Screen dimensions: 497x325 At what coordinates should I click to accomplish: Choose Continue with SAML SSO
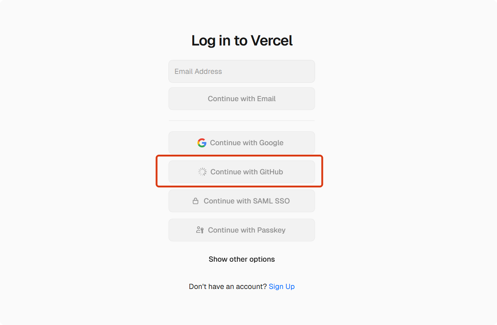(x=242, y=201)
